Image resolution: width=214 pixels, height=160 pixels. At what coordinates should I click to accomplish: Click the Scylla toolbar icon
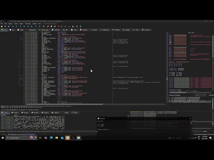pos(44,26)
